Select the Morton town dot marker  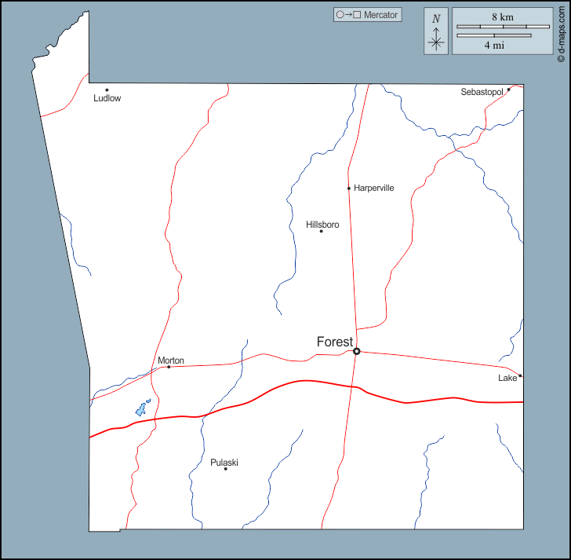tap(169, 367)
